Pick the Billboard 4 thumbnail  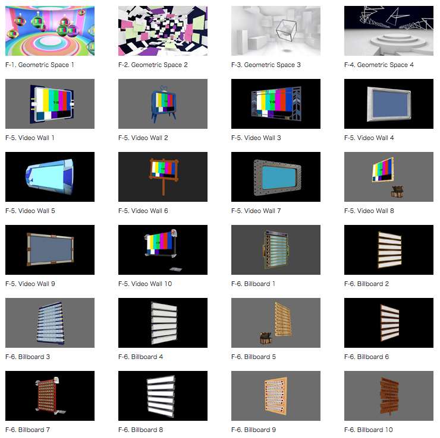(x=163, y=323)
